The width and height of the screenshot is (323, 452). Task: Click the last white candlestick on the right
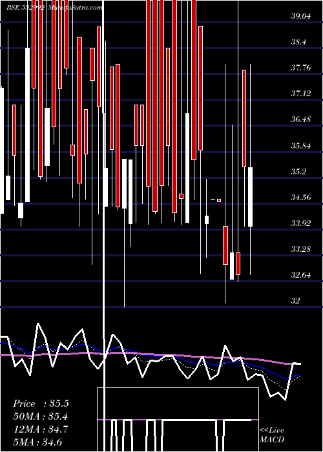click(x=250, y=197)
